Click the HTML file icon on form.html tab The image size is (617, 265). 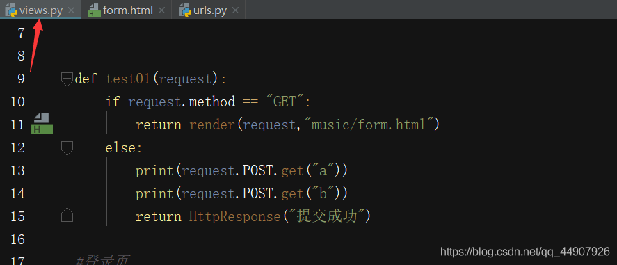click(94, 10)
